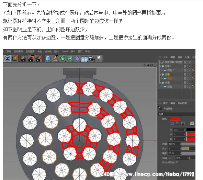This screenshot has width=203, height=180.
Task: Click viewport rotate circle icon
Action: tap(151, 65)
